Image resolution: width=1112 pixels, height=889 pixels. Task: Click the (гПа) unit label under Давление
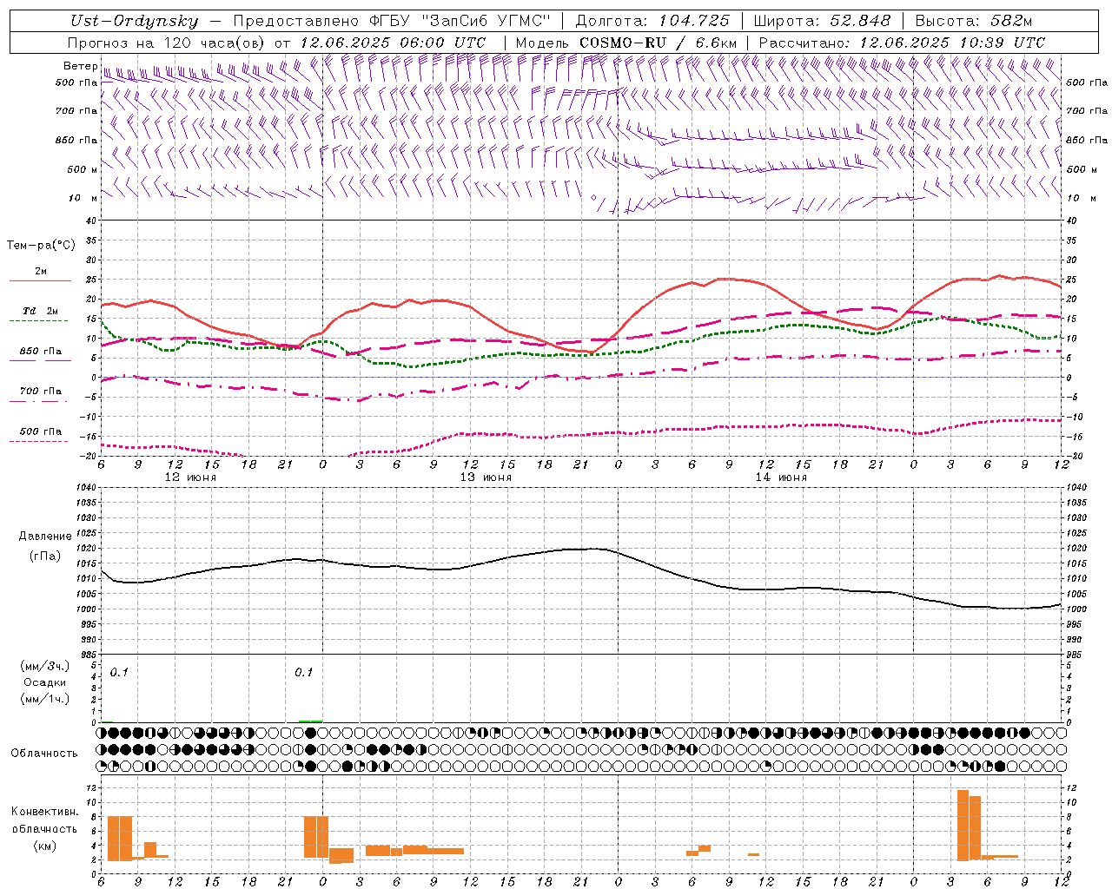tap(44, 556)
